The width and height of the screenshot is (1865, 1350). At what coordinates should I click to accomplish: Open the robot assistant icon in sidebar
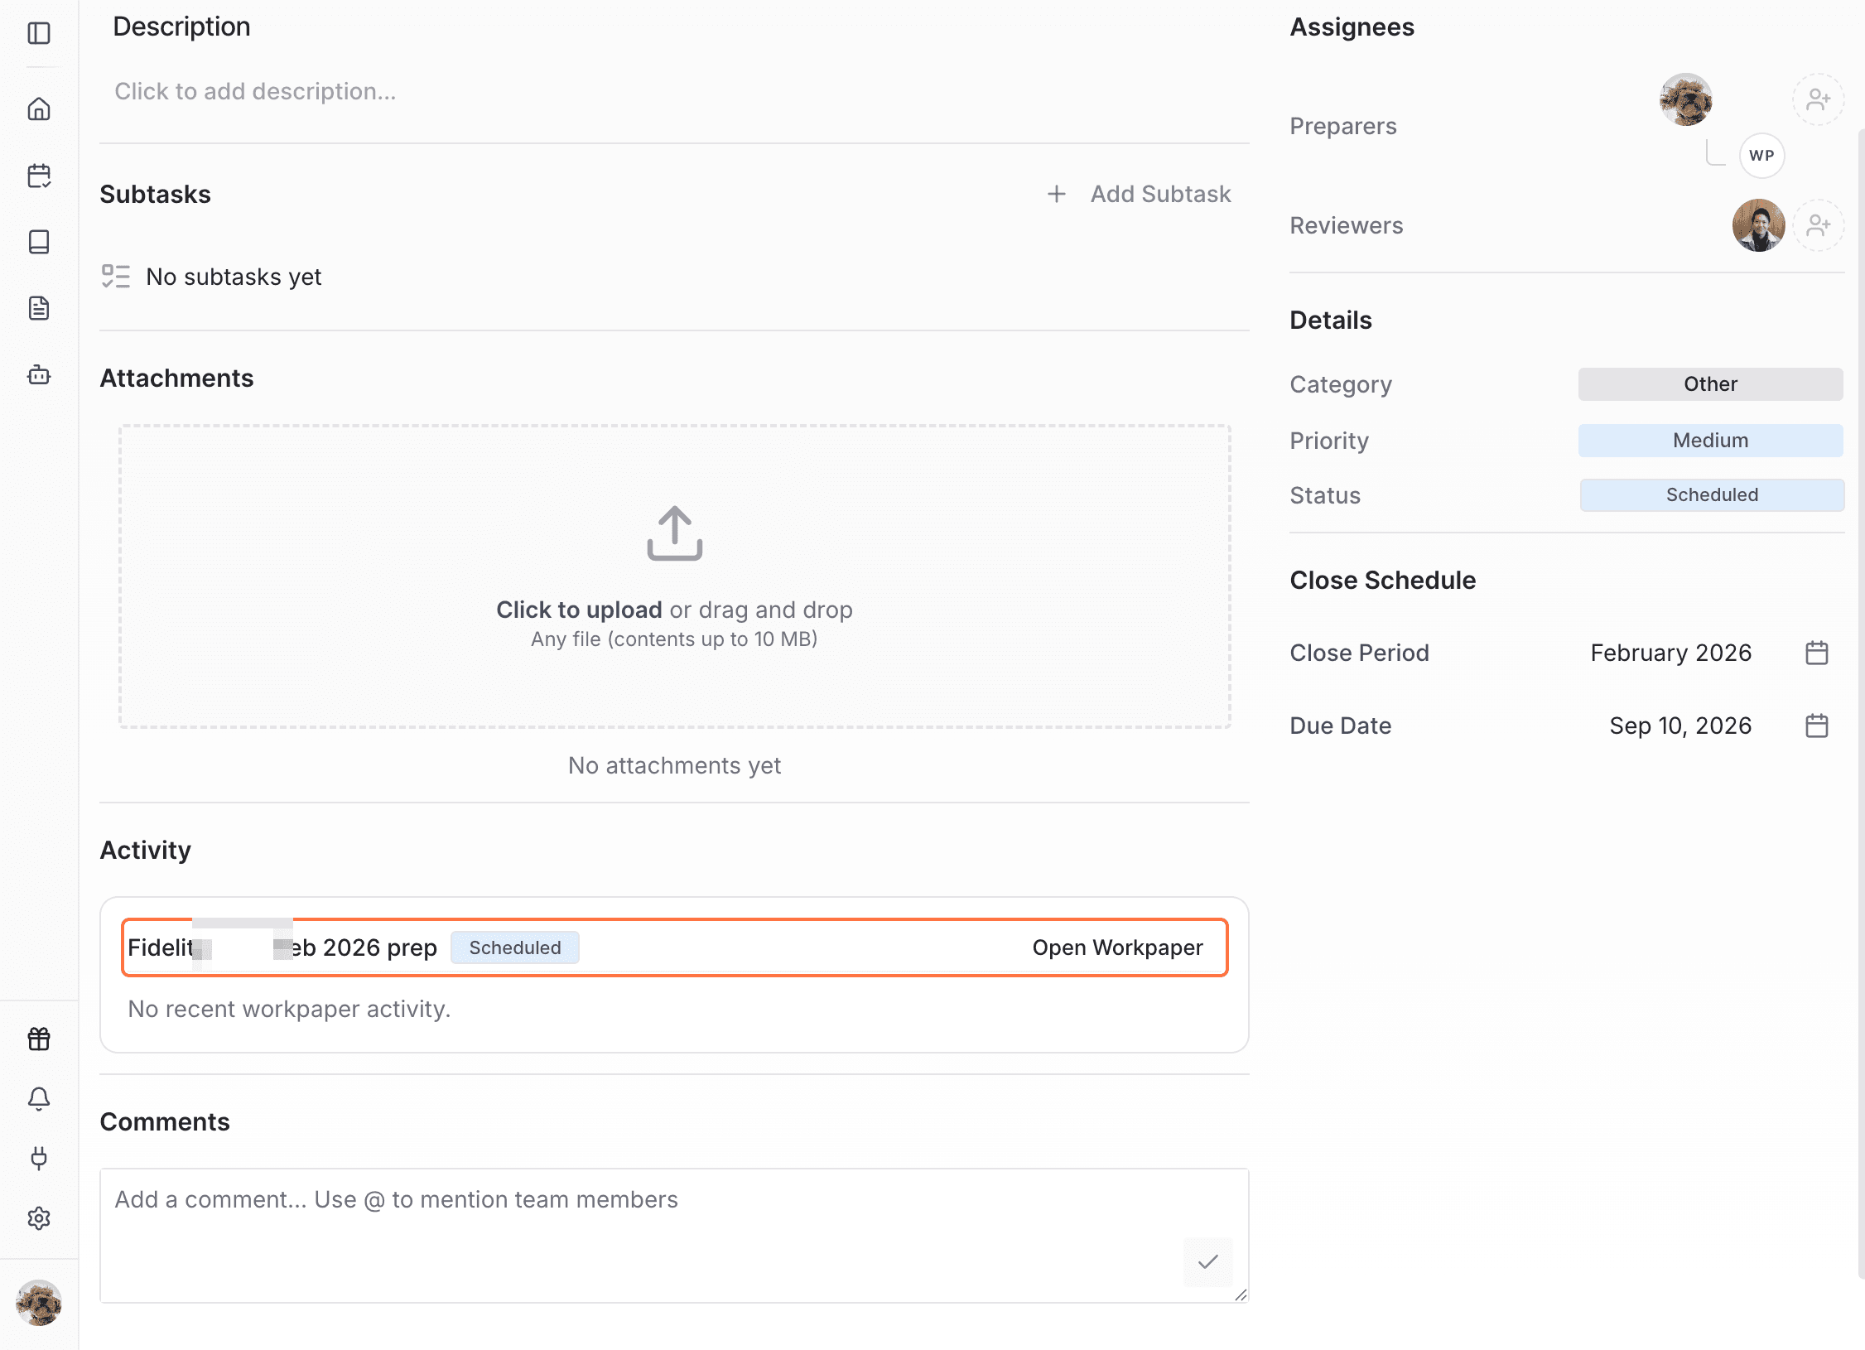coord(39,374)
